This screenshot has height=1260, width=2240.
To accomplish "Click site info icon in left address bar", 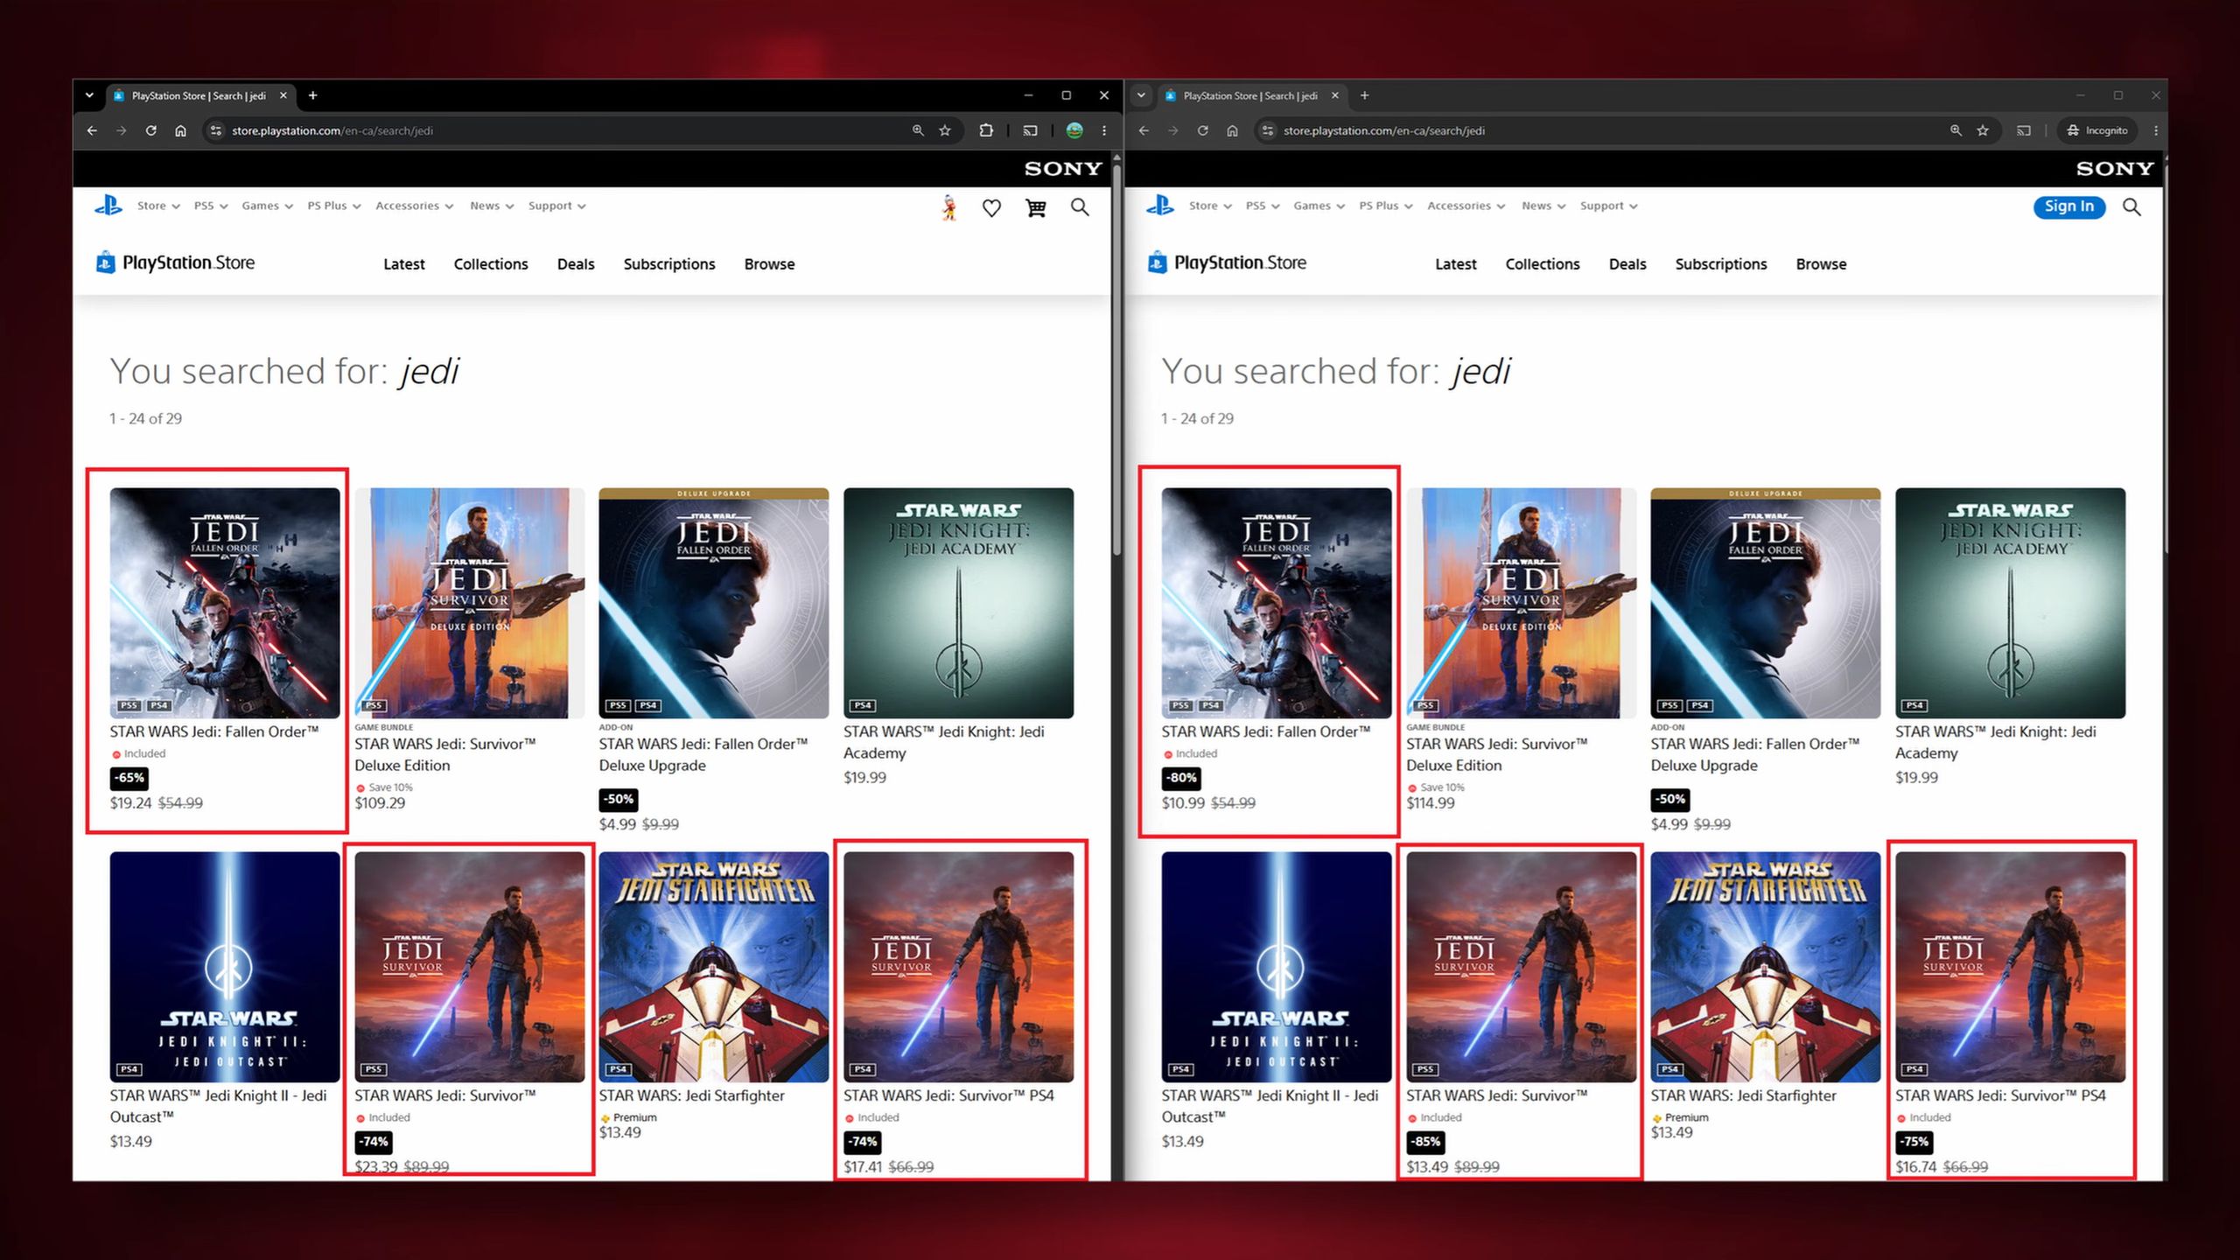I will coord(215,130).
